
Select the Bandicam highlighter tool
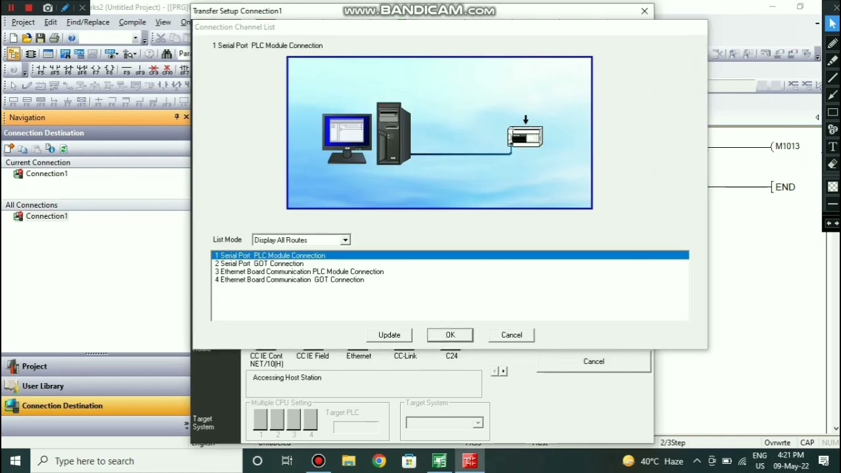pyautogui.click(x=832, y=61)
